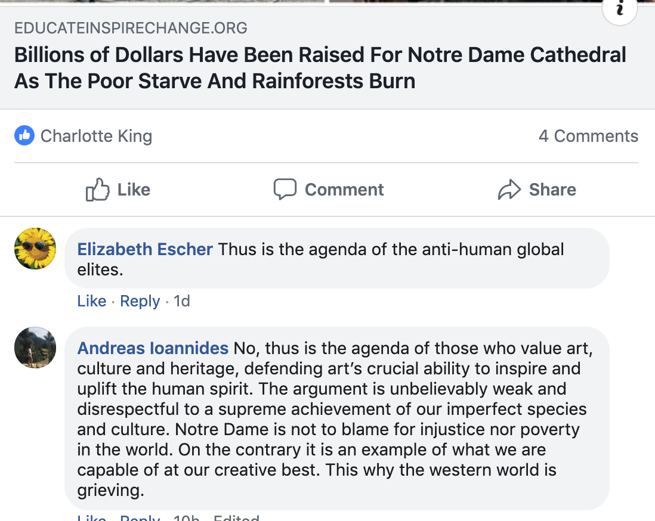
Task: Click the Comment speech bubble icon
Action: (x=285, y=190)
